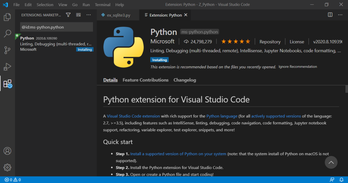Open the Run menu
Viewport: 348px width, 183px height.
pos(86,5)
